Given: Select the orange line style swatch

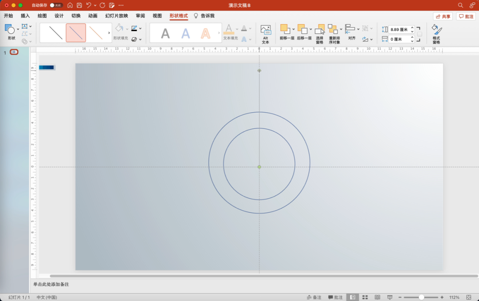Looking at the screenshot, I should 96,33.
